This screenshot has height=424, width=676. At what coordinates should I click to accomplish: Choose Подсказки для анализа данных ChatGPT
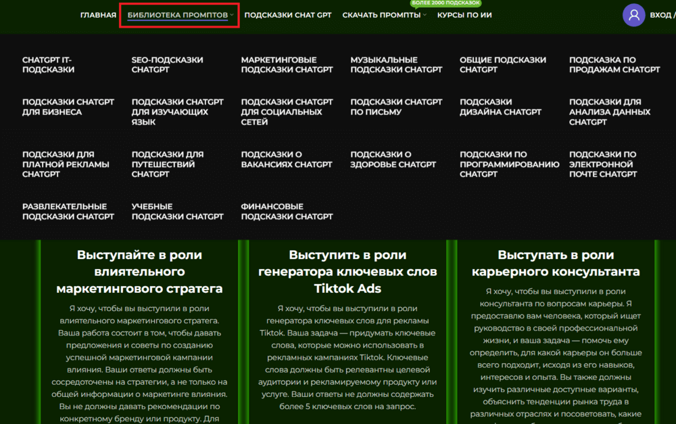(x=609, y=112)
